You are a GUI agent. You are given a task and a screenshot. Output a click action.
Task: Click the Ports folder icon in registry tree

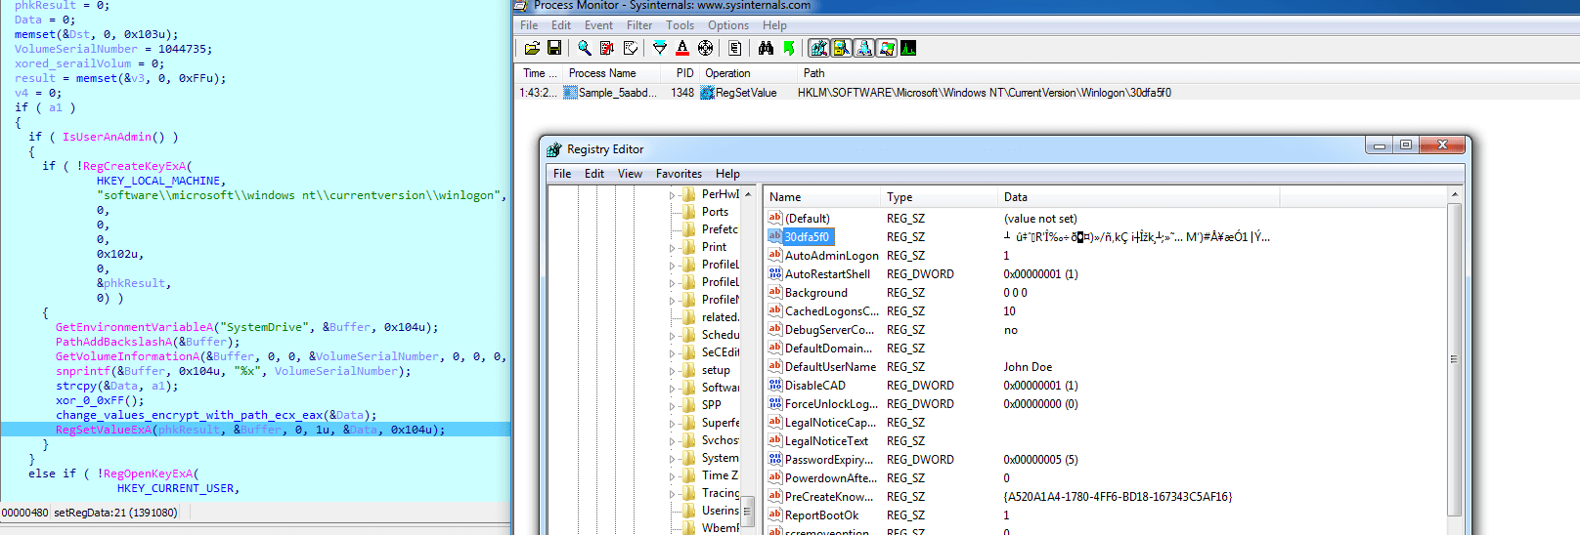[x=689, y=211]
